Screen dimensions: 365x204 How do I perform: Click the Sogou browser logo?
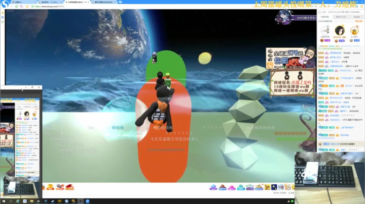point(5,3)
